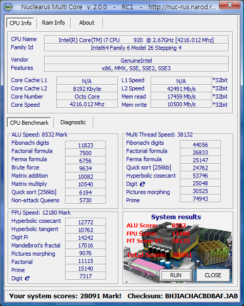Click the Multi Thread Factorial formula score 26833
The image size is (244, 306).
click(200, 152)
